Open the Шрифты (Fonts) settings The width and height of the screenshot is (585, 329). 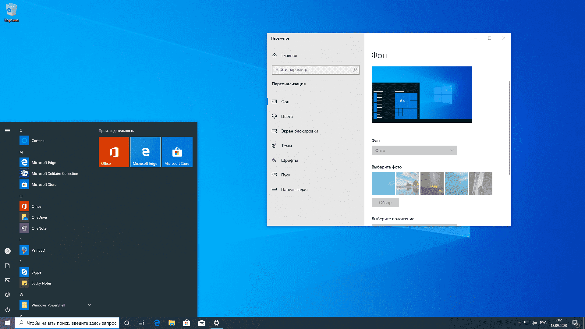click(290, 160)
